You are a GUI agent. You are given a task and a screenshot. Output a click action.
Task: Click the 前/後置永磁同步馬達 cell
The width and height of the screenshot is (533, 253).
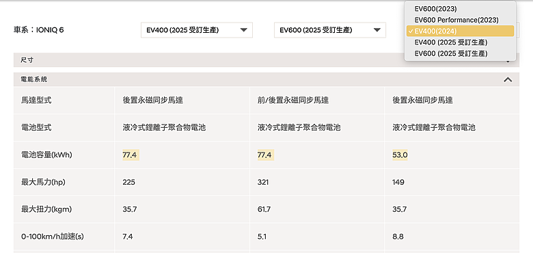coord(293,101)
